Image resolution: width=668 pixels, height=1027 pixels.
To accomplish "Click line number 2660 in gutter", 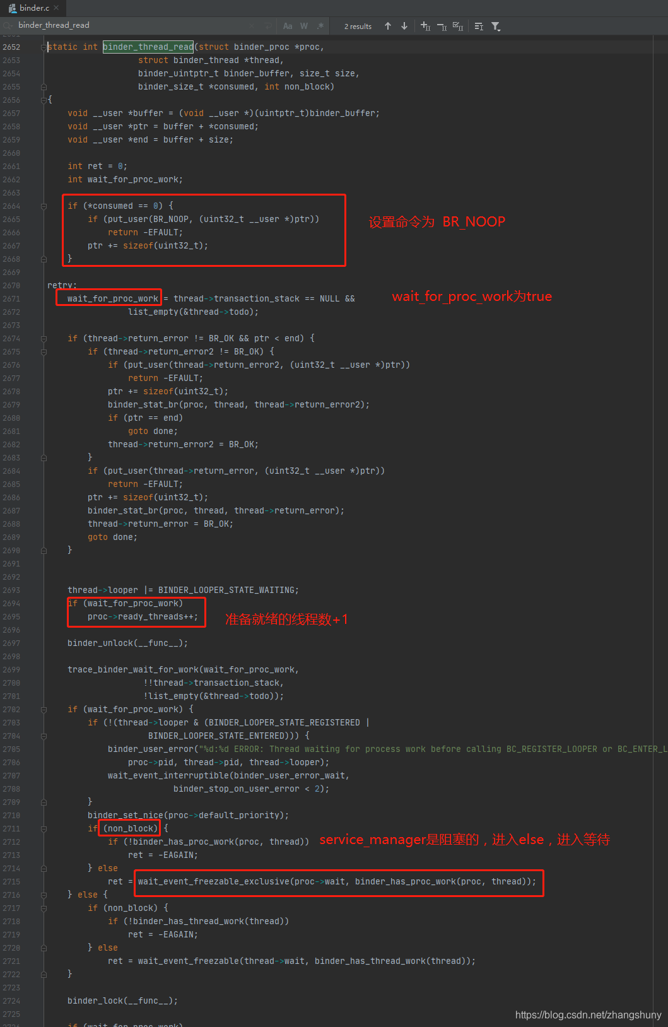I will pos(11,153).
